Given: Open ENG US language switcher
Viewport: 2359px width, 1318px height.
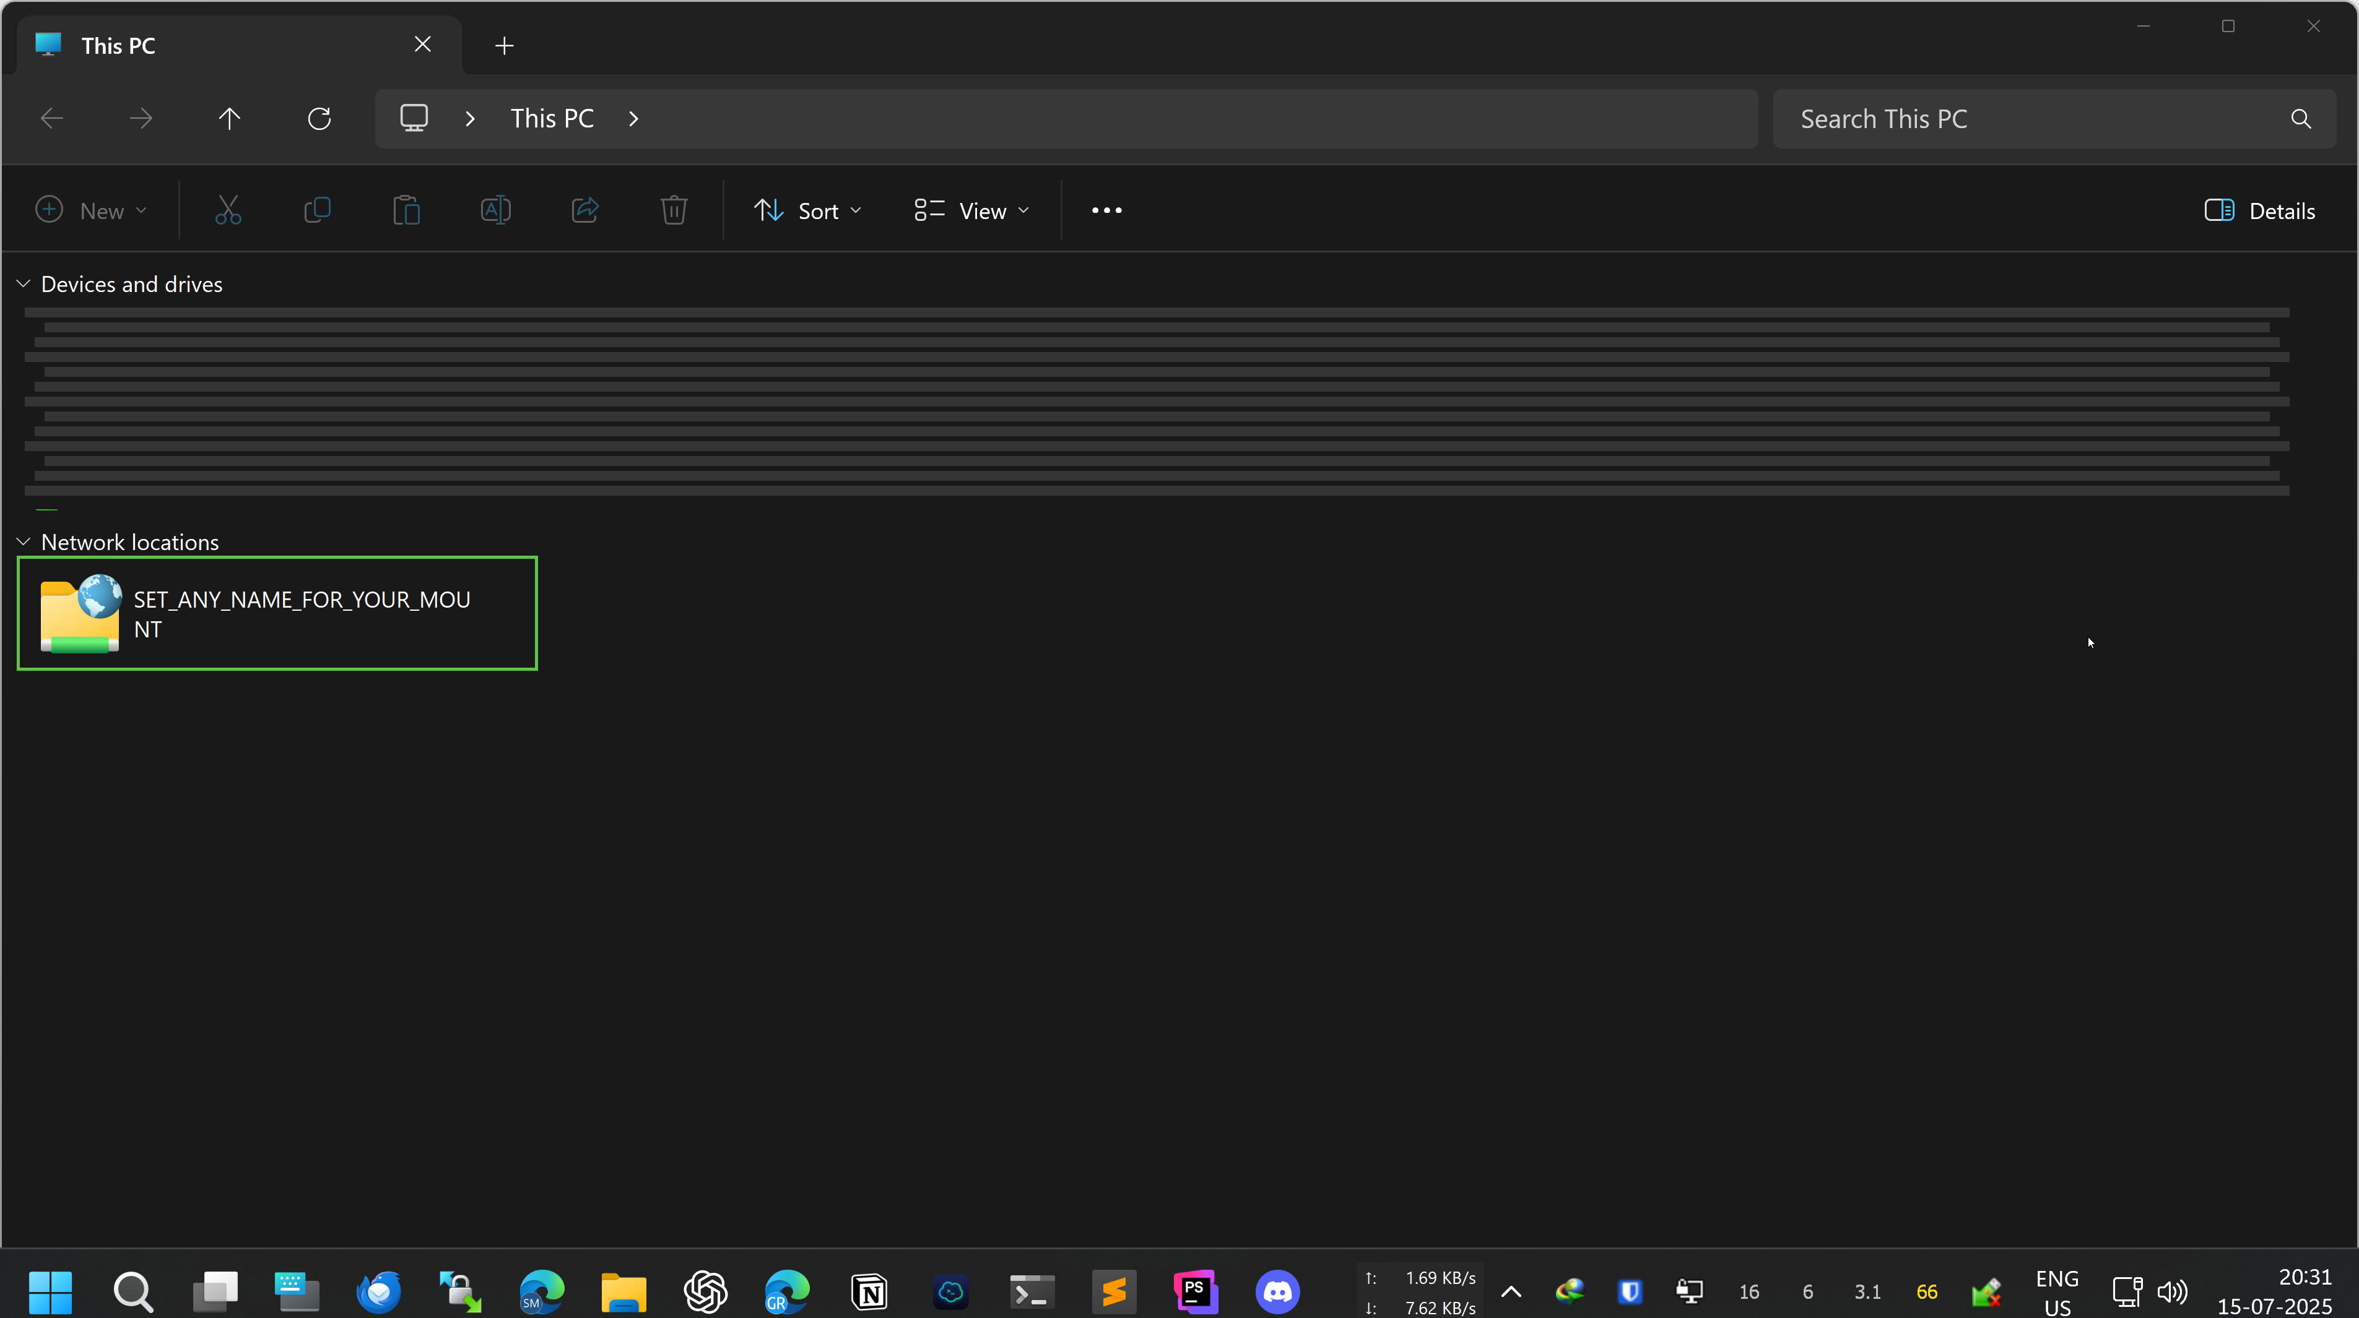Looking at the screenshot, I should pos(2057,1291).
